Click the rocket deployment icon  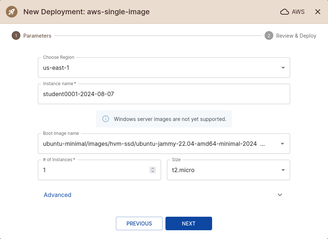coord(12,12)
